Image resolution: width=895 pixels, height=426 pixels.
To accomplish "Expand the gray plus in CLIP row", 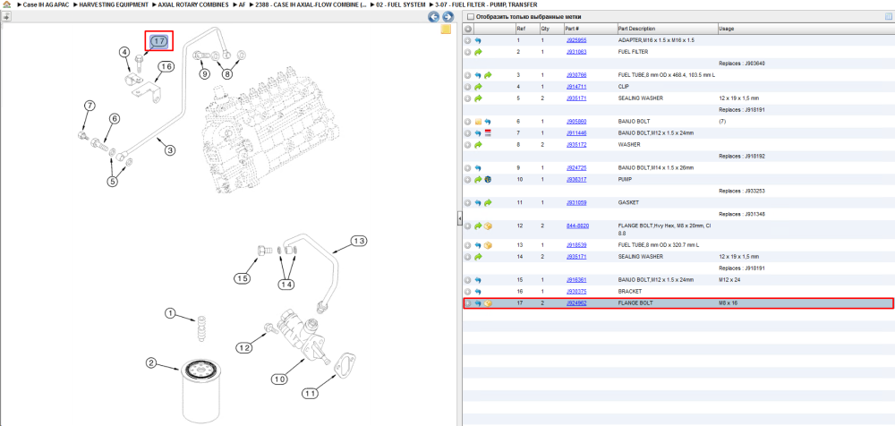I will point(468,87).
